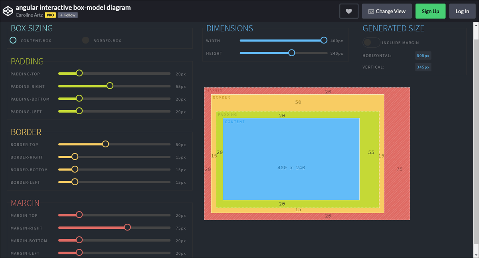Click the PADDING-RIGHT slider handle
This screenshot has width=479, height=258.
coord(110,85)
